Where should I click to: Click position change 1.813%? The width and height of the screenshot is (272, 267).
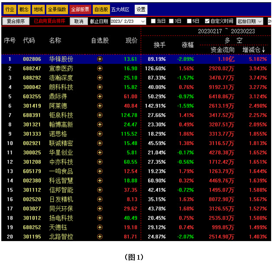click(x=258, y=143)
